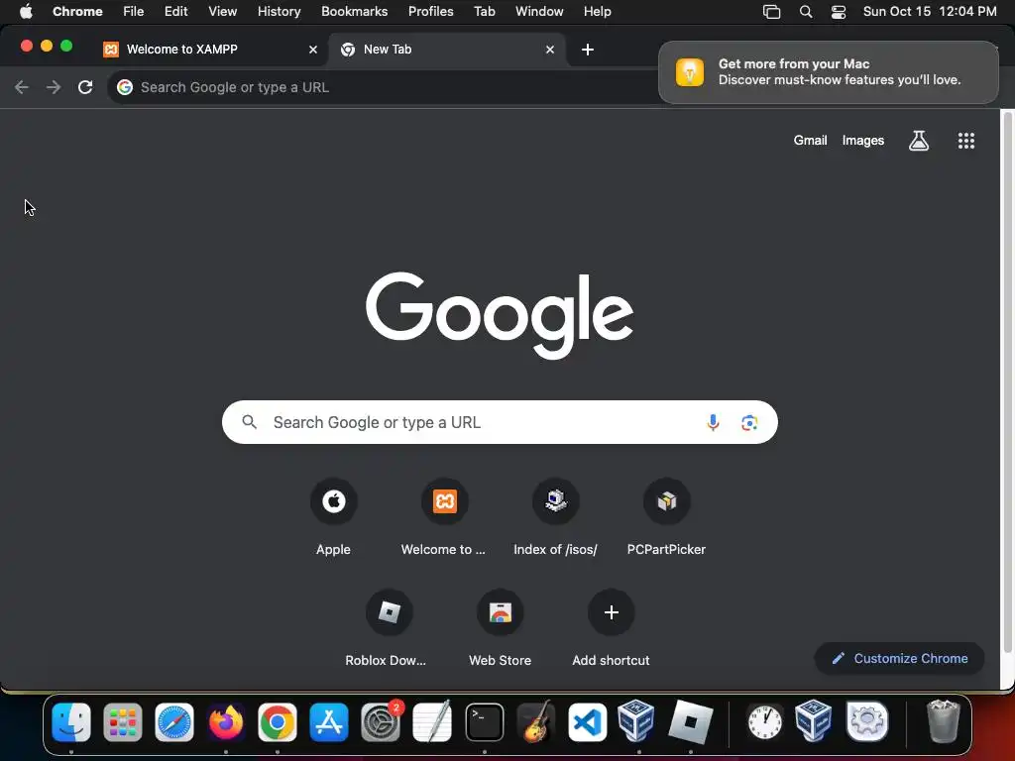
Task: Open Trash in the dock
Action: click(x=944, y=722)
